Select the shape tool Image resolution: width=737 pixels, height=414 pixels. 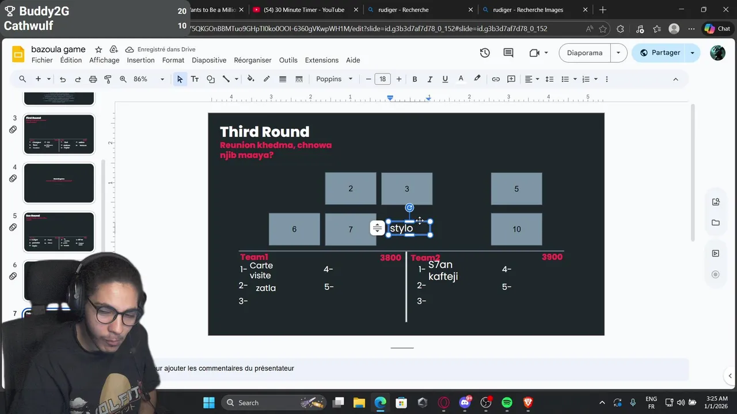coord(211,79)
